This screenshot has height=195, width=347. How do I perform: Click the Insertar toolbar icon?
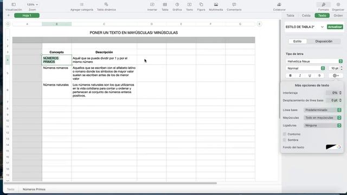coord(152,5)
